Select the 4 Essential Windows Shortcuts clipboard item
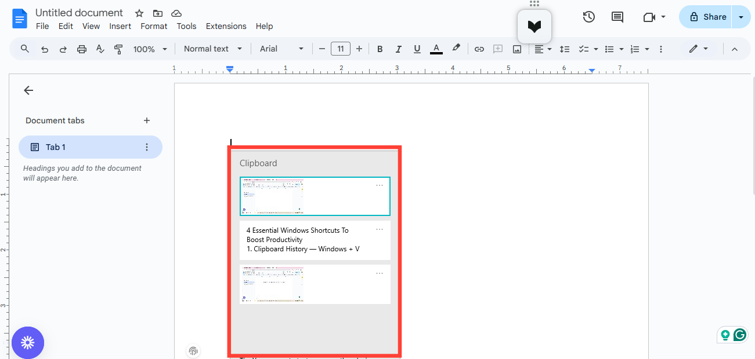The width and height of the screenshot is (755, 359). (x=315, y=240)
